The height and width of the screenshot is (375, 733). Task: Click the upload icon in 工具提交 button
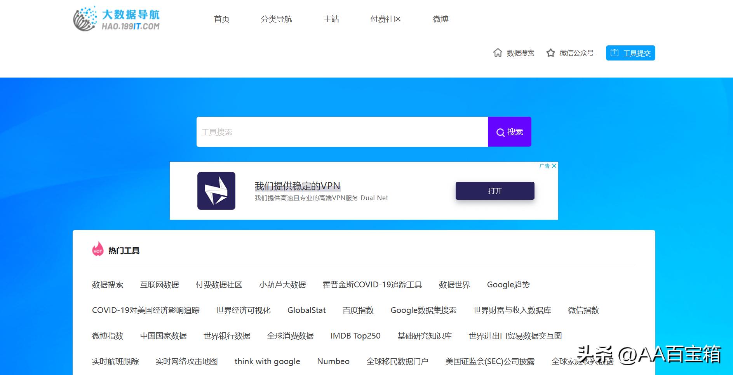pos(615,53)
